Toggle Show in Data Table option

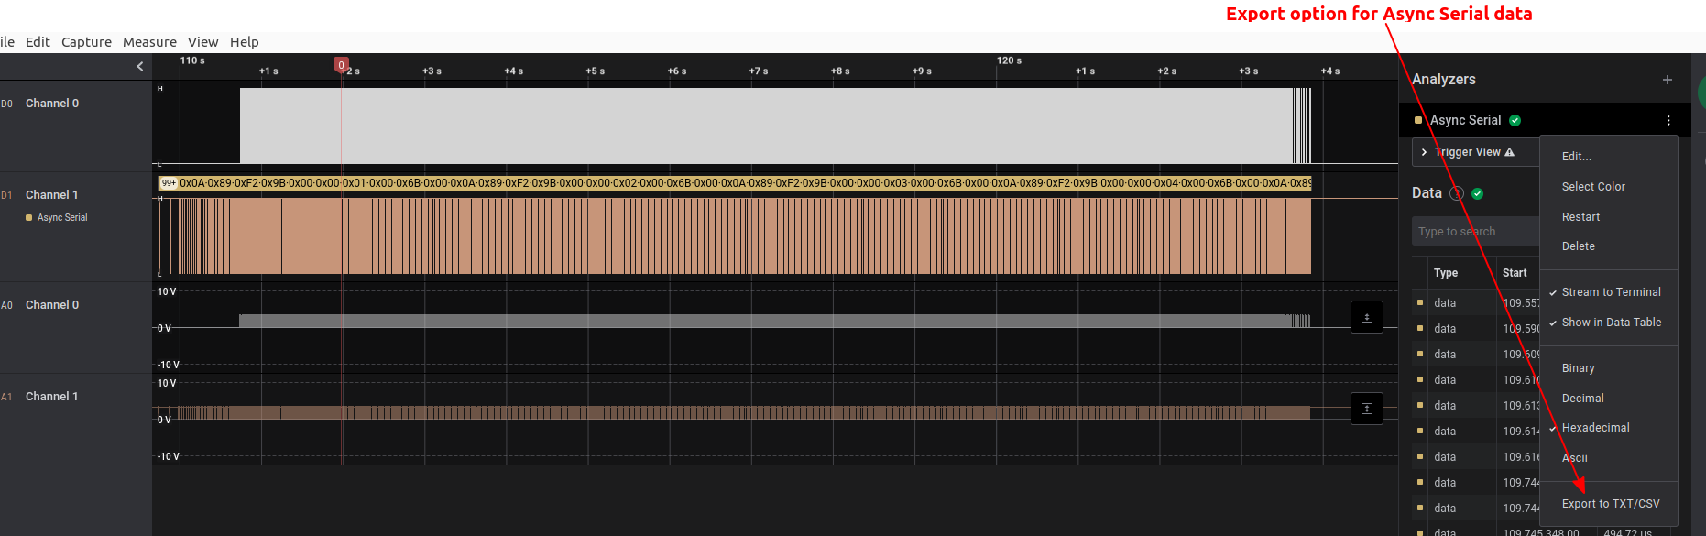coord(1610,323)
